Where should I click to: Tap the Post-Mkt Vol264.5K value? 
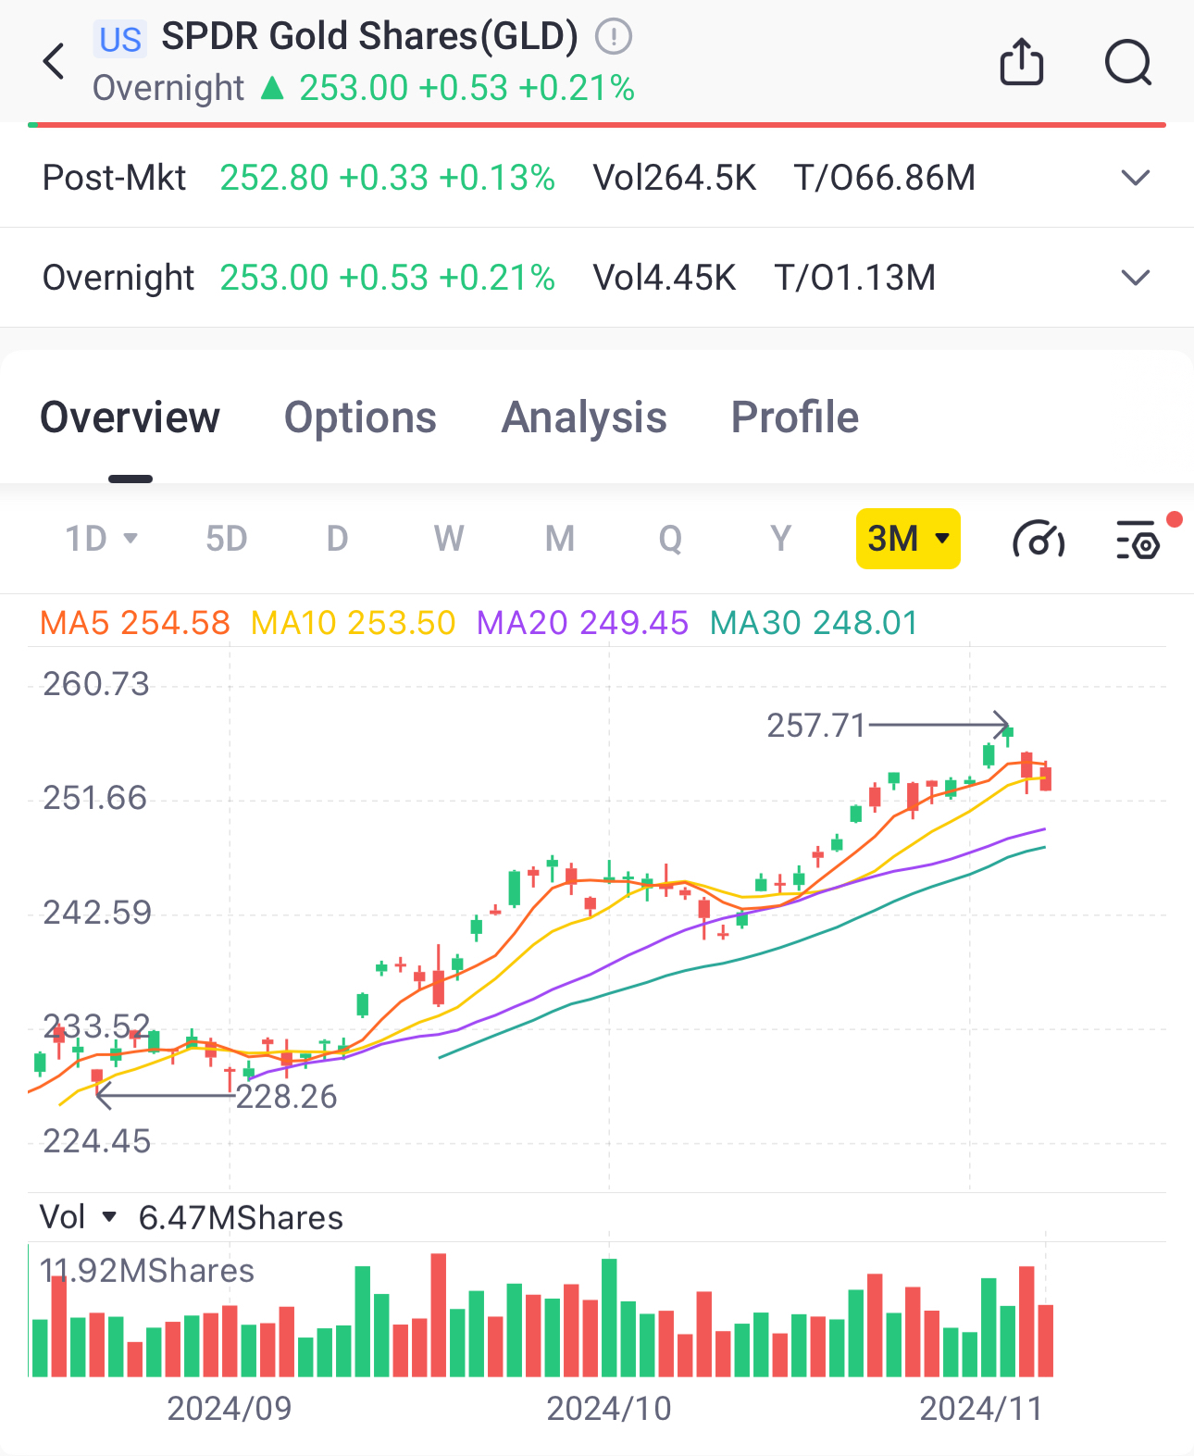(675, 178)
